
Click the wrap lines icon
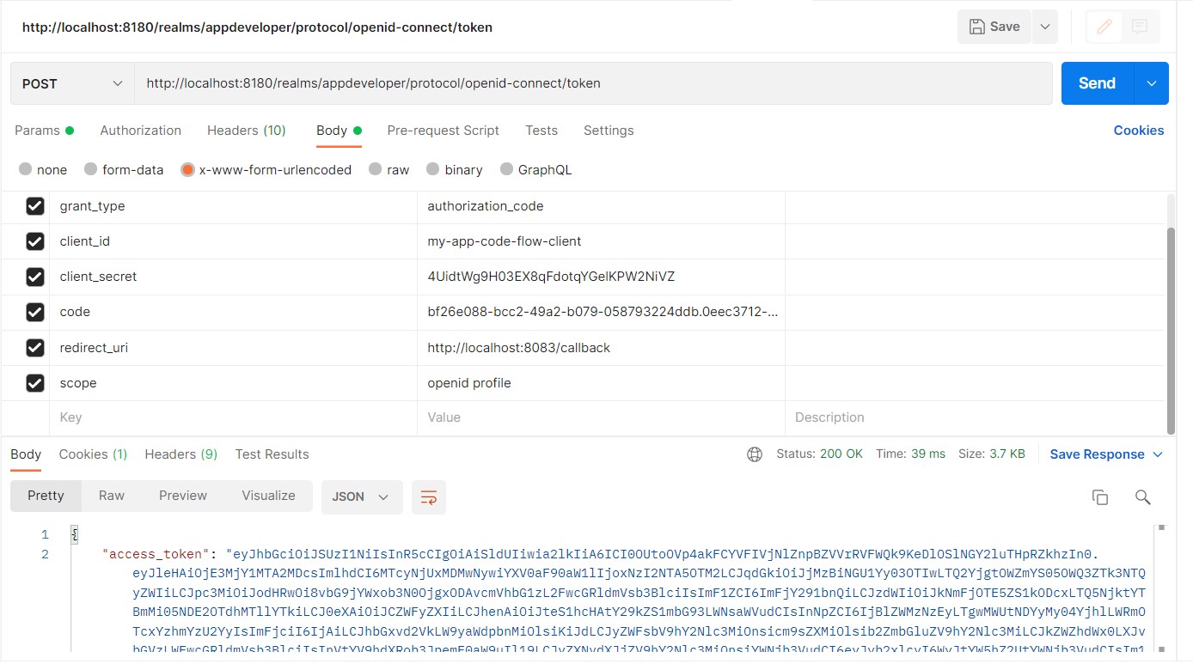pyautogui.click(x=429, y=496)
